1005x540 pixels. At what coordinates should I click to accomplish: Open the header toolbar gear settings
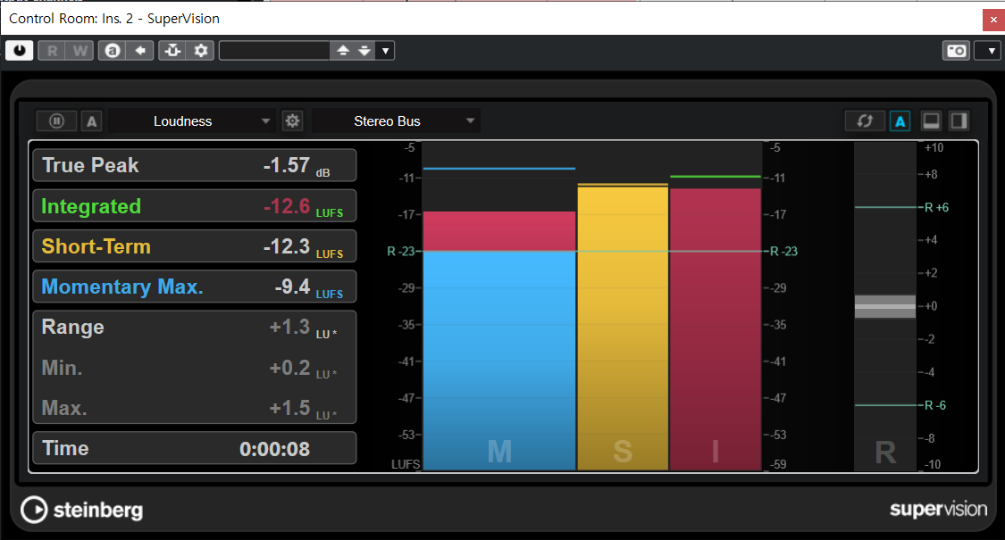pyautogui.click(x=201, y=51)
